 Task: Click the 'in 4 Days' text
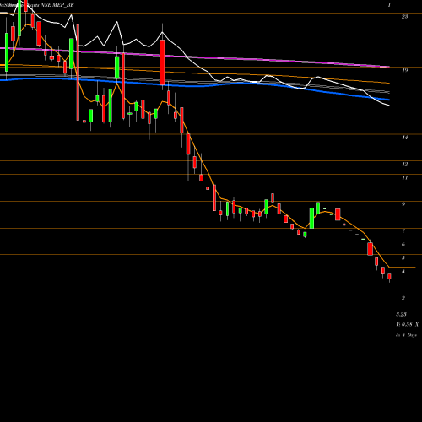[406, 335]
